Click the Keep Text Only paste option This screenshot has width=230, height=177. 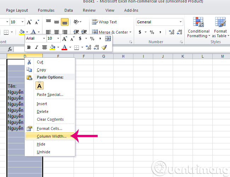[x=40, y=86]
